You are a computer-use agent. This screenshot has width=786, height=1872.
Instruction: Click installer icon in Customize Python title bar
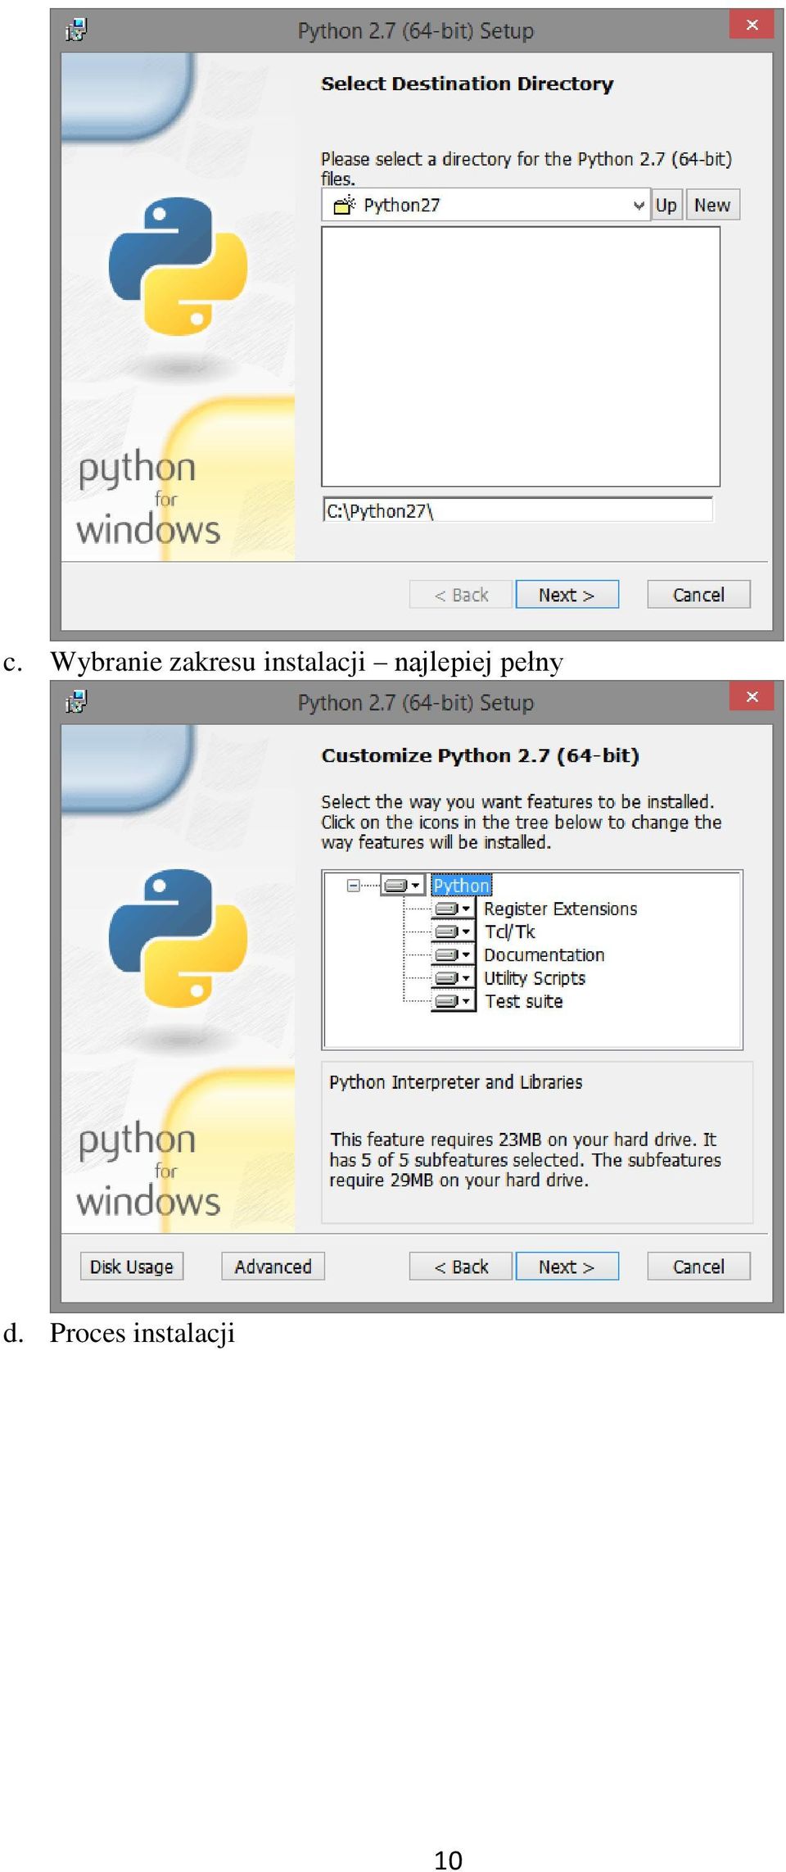coord(76,702)
